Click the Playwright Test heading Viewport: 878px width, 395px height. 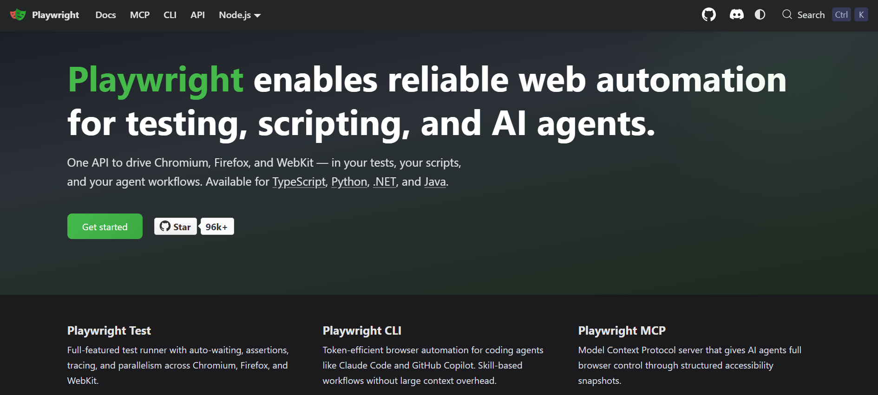pyautogui.click(x=109, y=331)
